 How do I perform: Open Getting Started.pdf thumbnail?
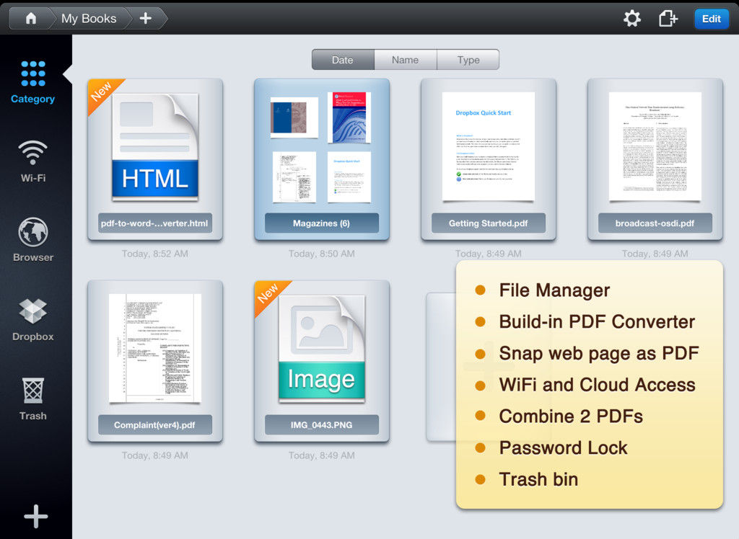[489, 146]
